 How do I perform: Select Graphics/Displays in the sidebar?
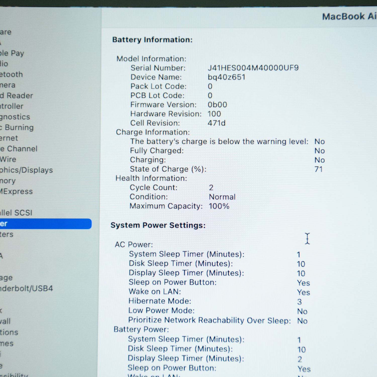(26, 170)
